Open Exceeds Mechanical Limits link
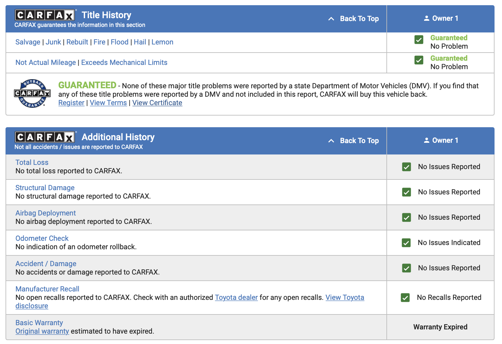Screen dimensions: 502x344 124,63
